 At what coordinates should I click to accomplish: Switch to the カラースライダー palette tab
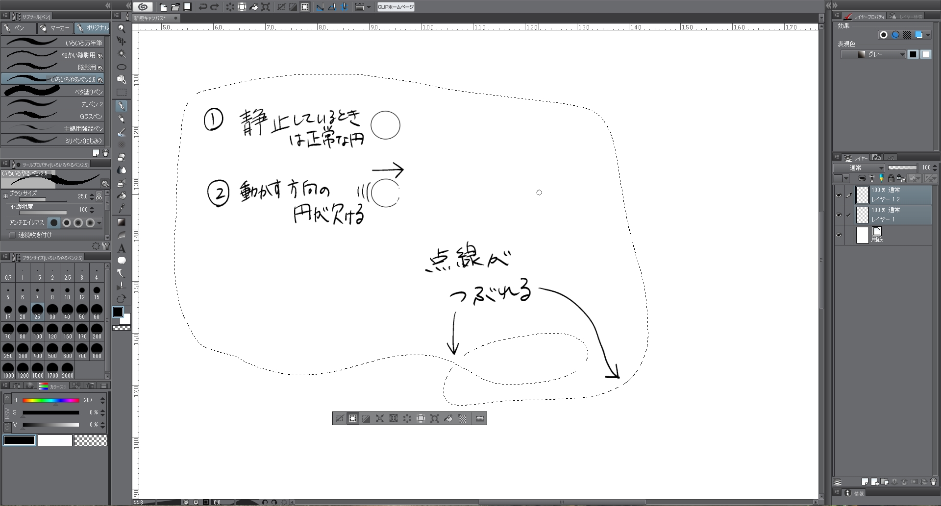[x=53, y=386]
